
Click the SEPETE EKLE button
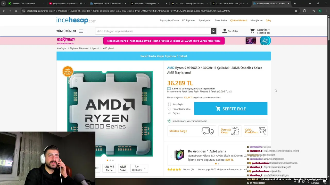coord(230,109)
